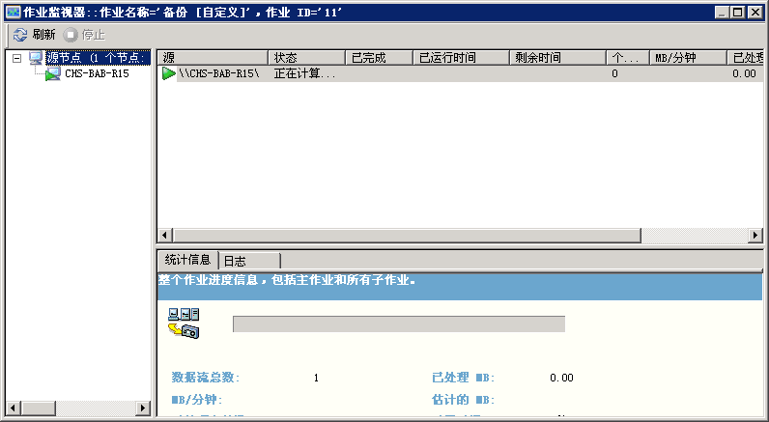Click the job list horizontal scrollbar left arrow
The width and height of the screenshot is (769, 422).
tap(165, 236)
